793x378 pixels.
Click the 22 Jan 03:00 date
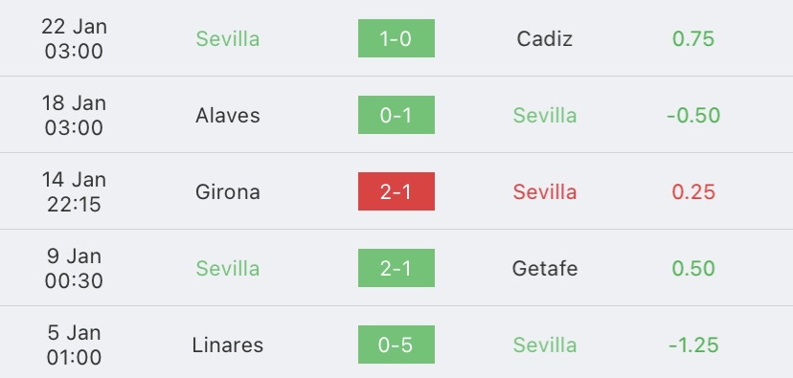point(74,38)
